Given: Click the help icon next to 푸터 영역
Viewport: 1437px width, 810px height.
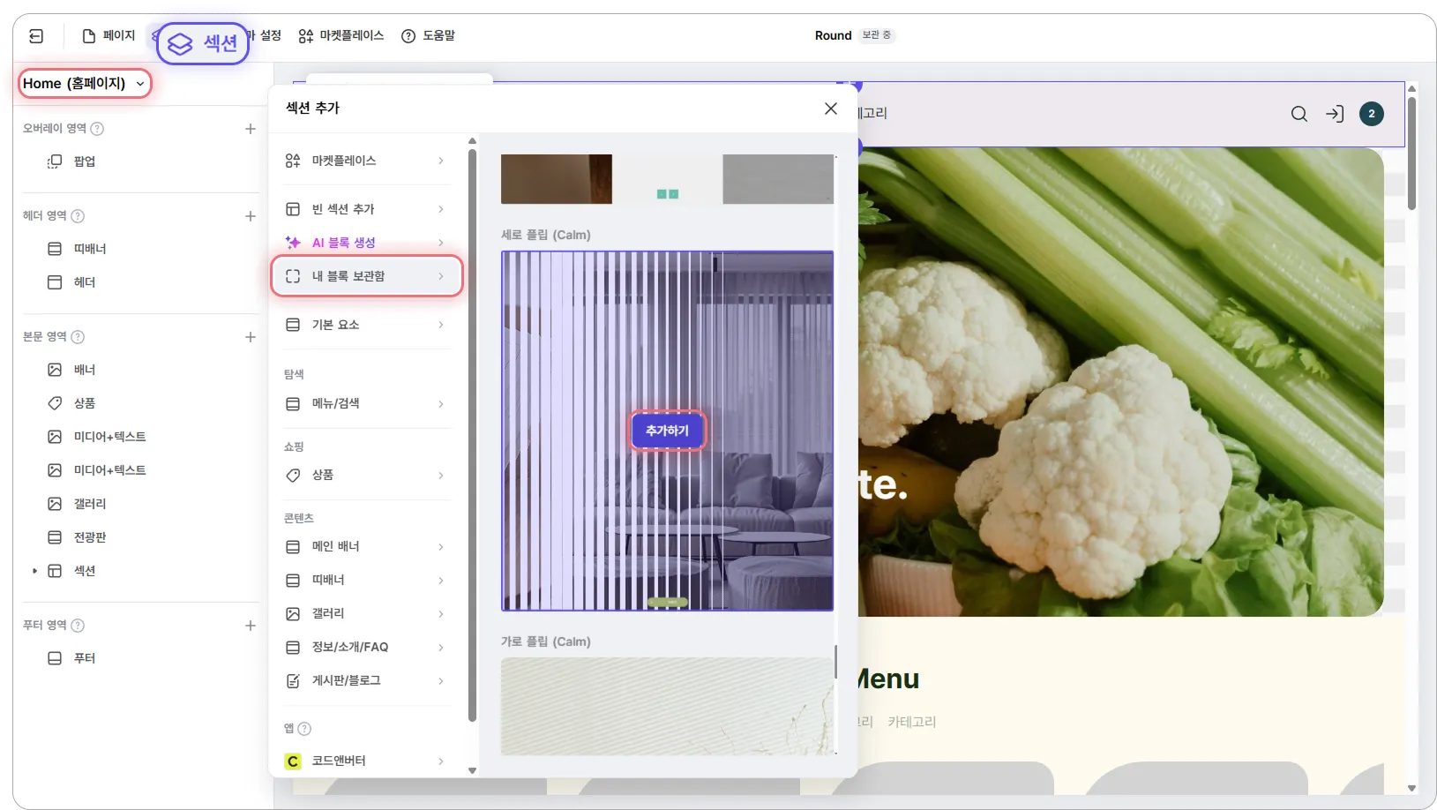Looking at the screenshot, I should tap(78, 626).
